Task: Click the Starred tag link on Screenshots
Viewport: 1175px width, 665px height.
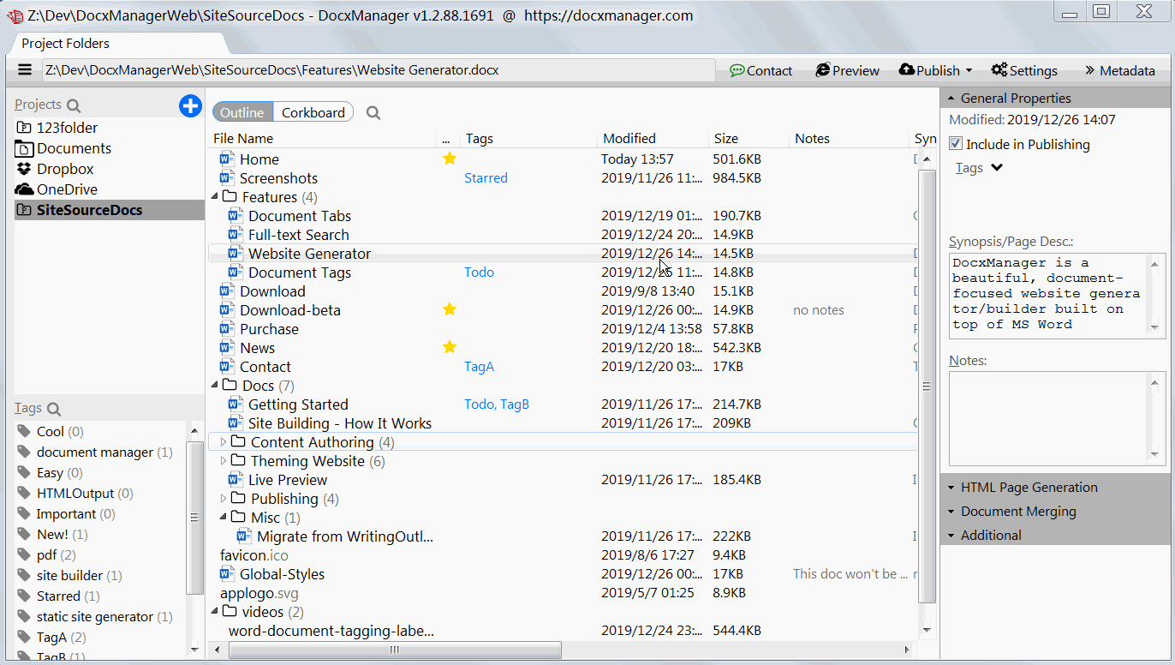Action: pos(486,178)
